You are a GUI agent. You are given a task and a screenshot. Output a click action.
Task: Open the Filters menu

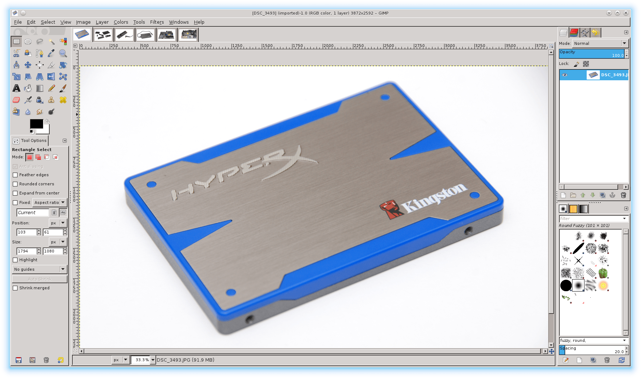(x=157, y=22)
